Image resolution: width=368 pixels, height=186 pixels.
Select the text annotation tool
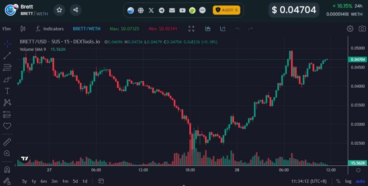[x=7, y=91]
